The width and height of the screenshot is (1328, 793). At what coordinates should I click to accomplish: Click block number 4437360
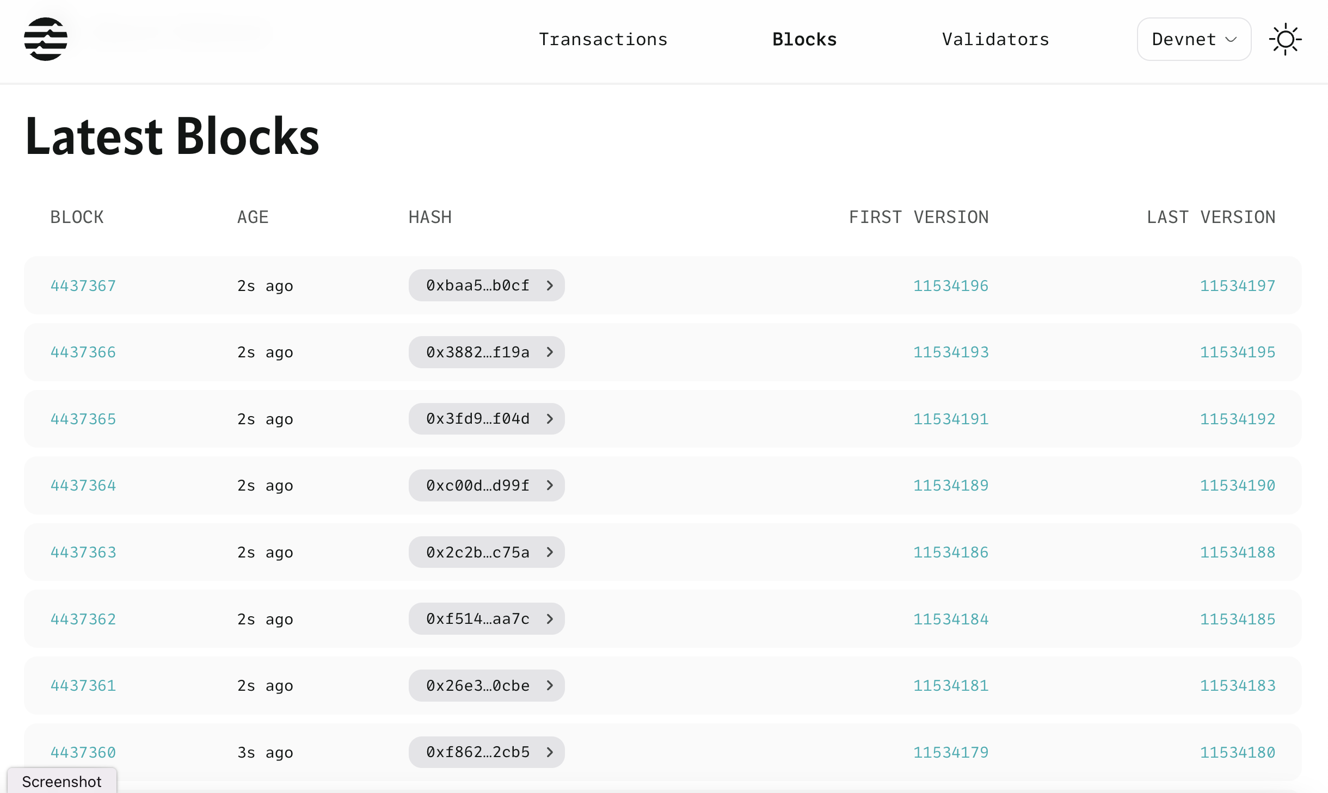tap(83, 752)
